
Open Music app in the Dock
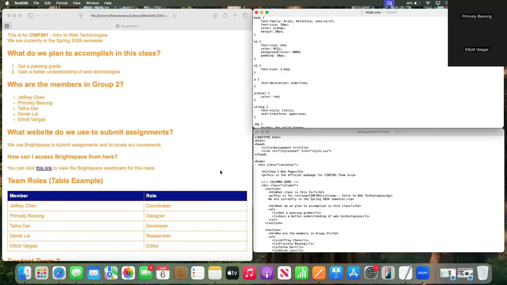click(250, 273)
